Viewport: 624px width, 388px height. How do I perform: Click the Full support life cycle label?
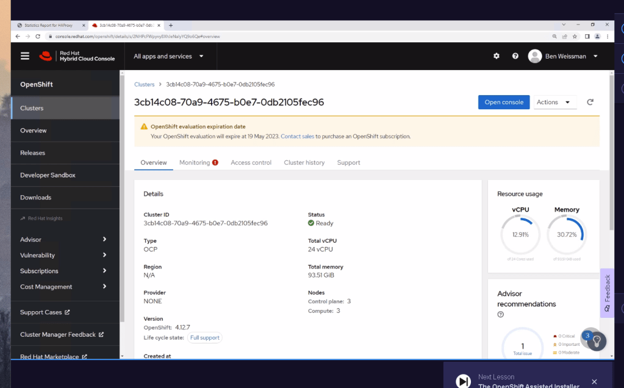tap(204, 337)
